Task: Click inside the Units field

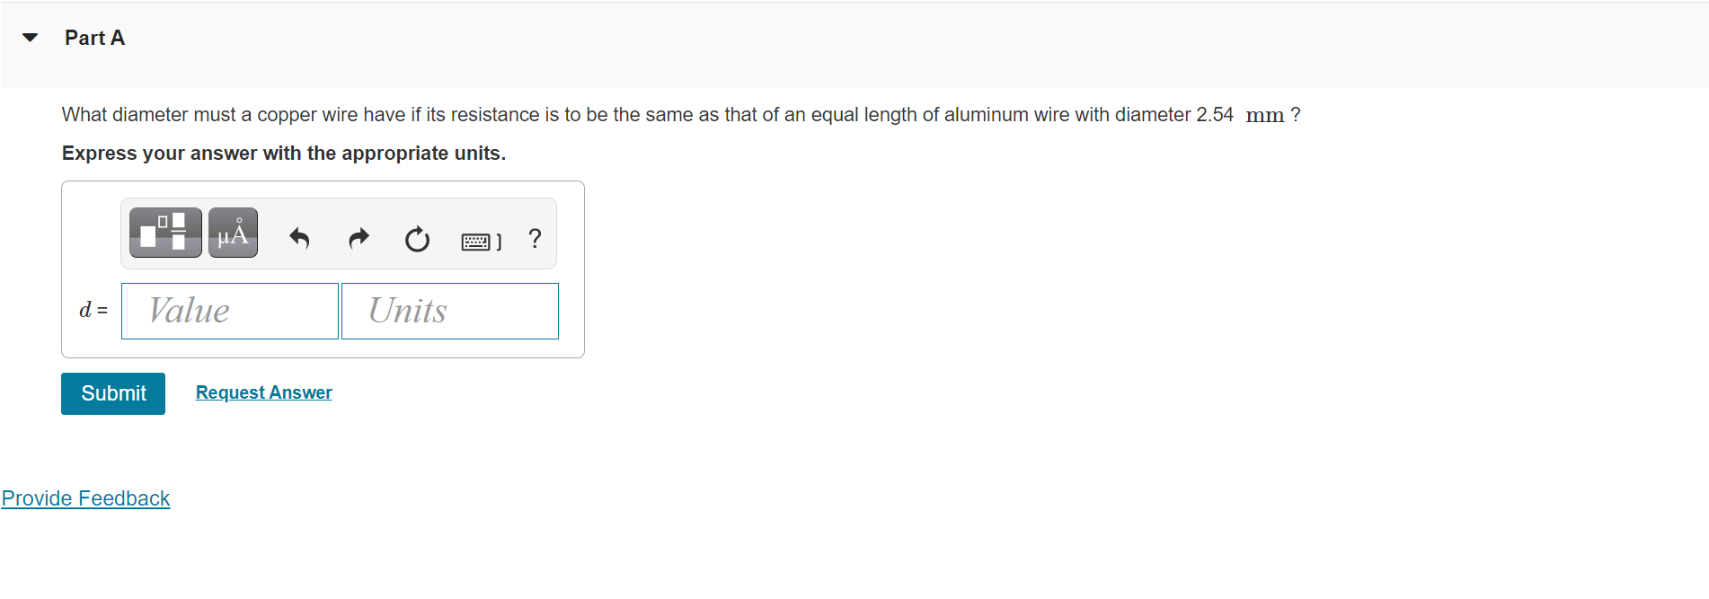Action: tap(449, 311)
